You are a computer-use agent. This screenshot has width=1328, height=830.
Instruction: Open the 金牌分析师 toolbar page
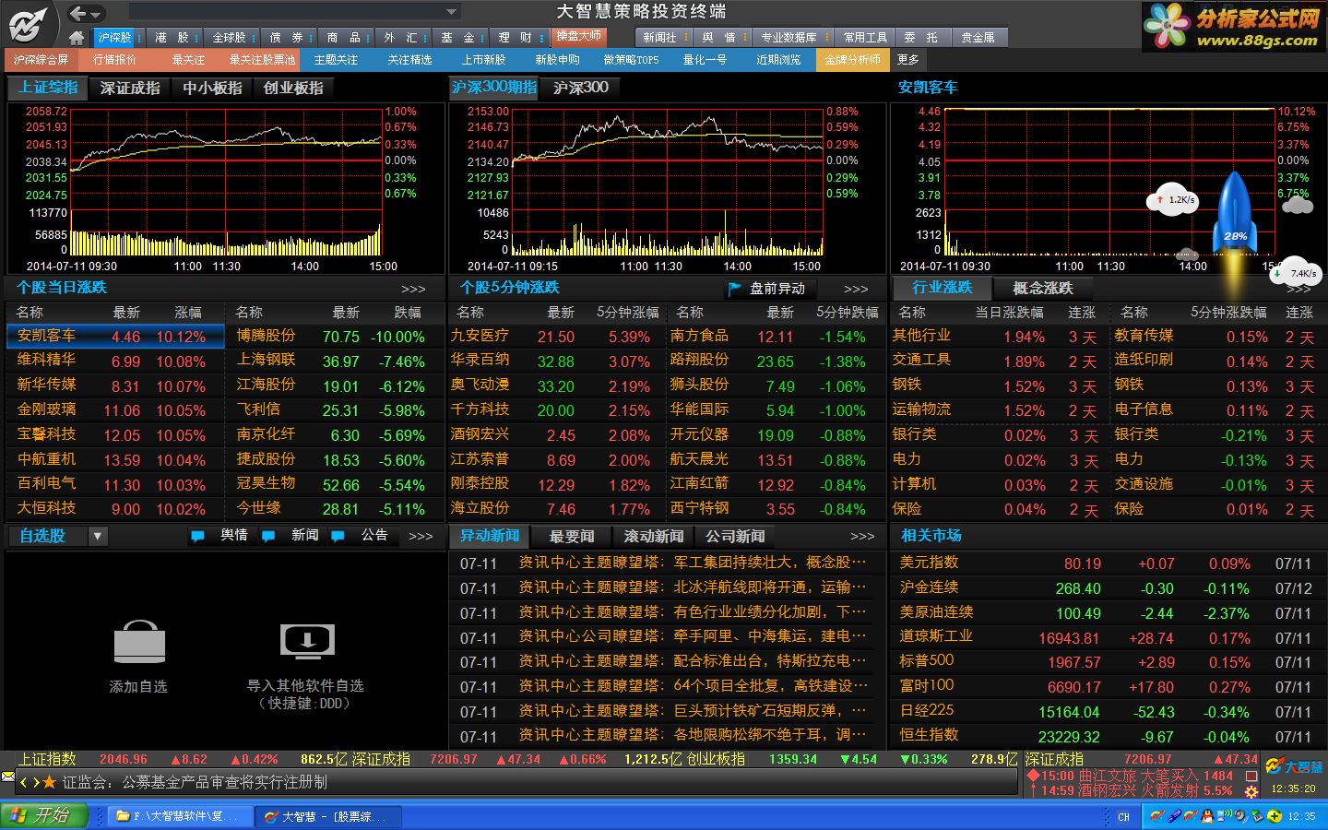click(x=852, y=60)
